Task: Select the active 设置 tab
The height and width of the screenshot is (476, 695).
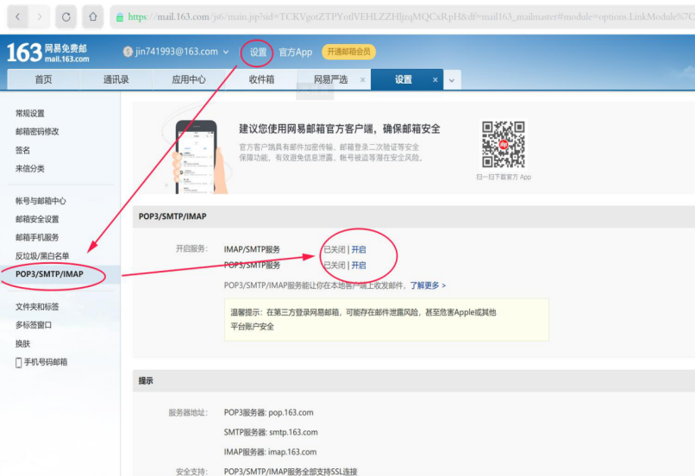Action: point(404,79)
